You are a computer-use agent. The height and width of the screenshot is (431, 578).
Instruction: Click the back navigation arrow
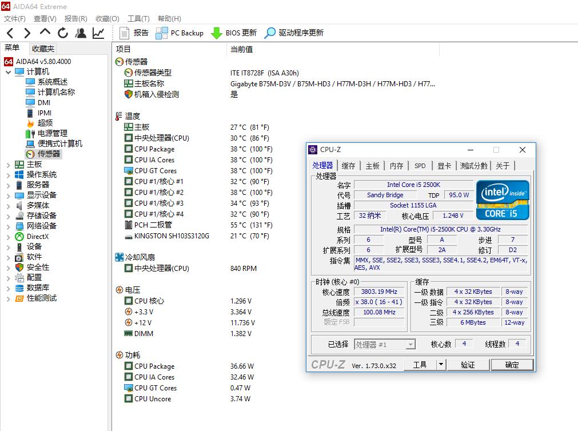tap(9, 33)
